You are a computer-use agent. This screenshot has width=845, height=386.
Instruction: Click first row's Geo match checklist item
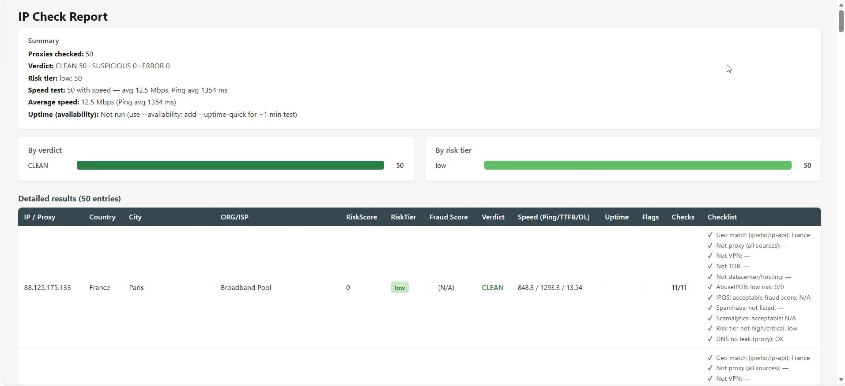click(x=758, y=235)
